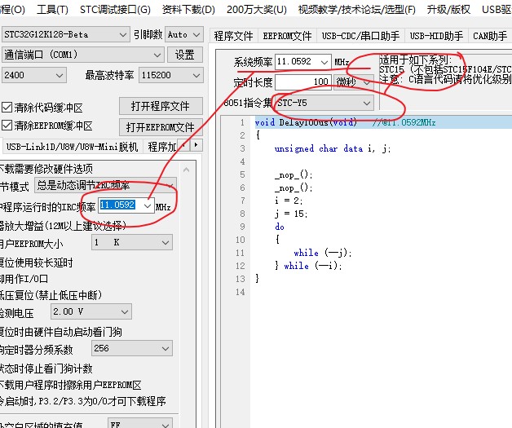Open the 检测电压 2.00 V dropdown

pos(91,311)
